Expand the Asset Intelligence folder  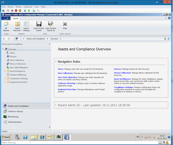(5, 71)
